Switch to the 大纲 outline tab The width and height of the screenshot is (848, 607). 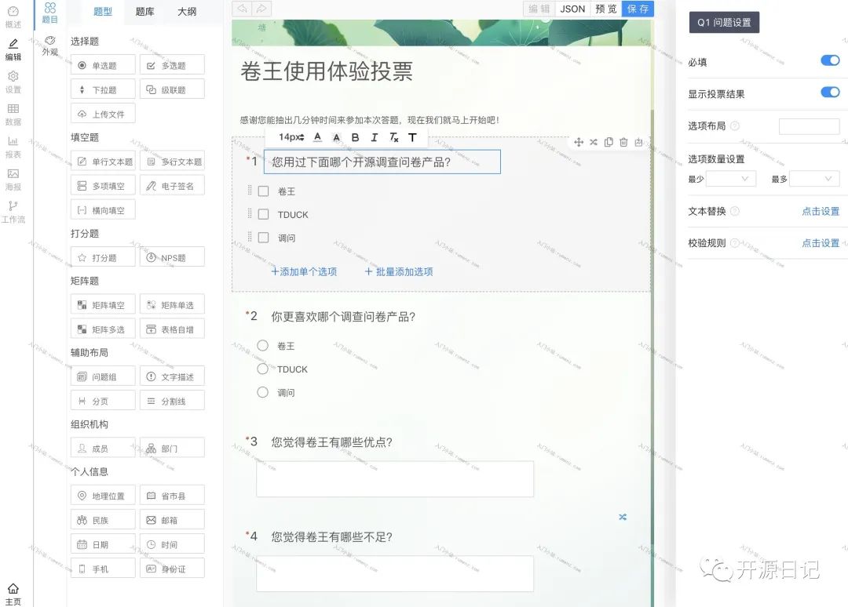[x=187, y=11]
